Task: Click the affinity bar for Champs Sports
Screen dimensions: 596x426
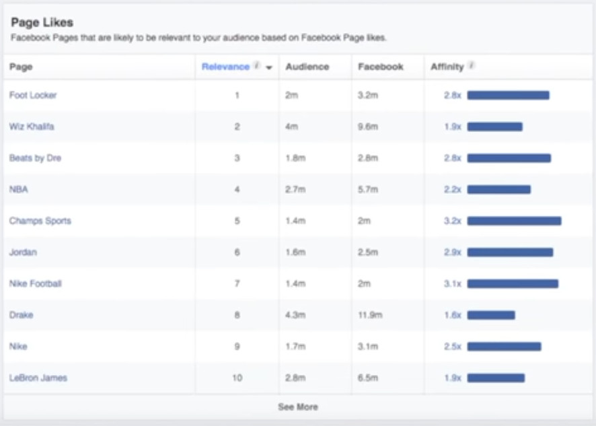Action: click(515, 221)
